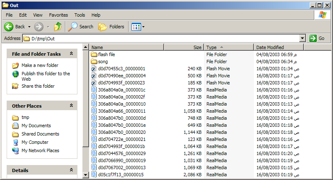Click the Up folder icon in toolbar
Viewport: 333px width, 180px height.
coord(58,27)
